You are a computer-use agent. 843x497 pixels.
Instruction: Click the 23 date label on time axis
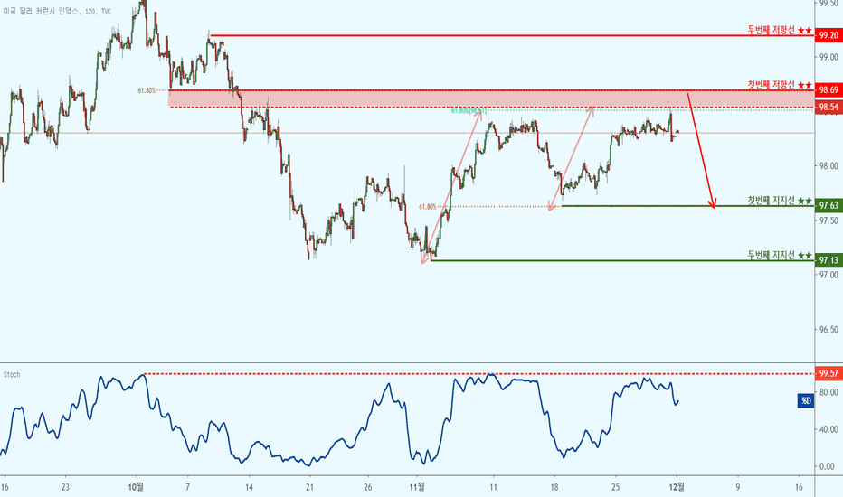65,487
